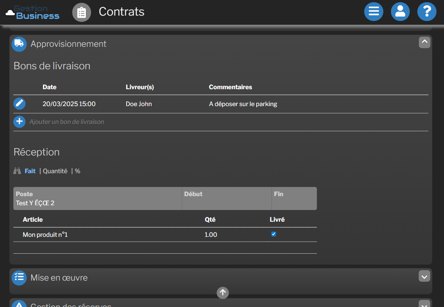Image resolution: width=444 pixels, height=307 pixels.
Task: Open the help question mark icon
Action: pos(426,12)
